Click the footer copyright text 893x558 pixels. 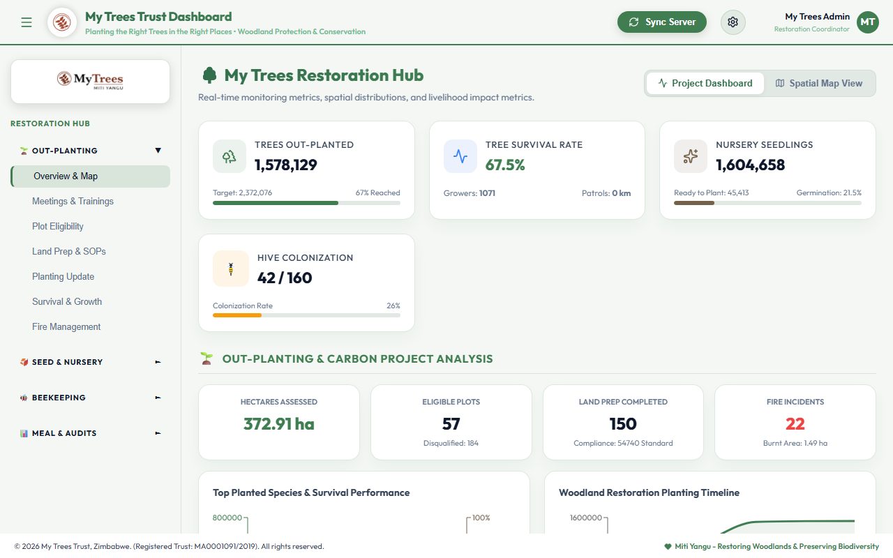(x=169, y=546)
